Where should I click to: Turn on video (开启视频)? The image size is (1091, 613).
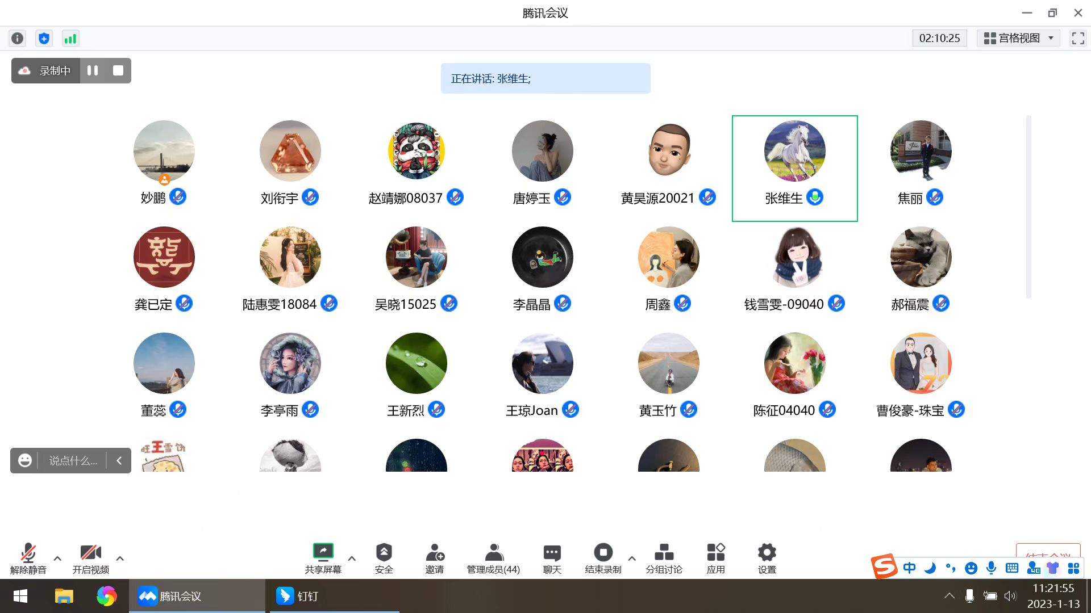(x=90, y=557)
